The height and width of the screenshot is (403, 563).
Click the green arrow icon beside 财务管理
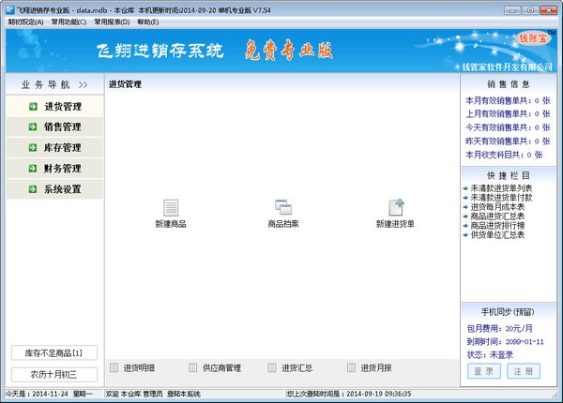33,169
